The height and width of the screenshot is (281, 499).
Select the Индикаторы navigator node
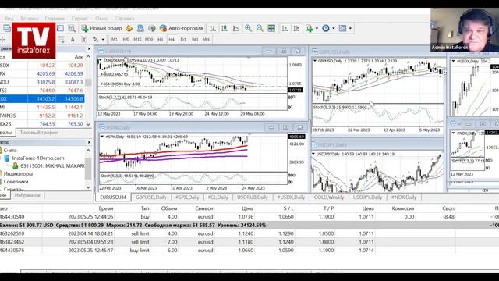click(18, 173)
